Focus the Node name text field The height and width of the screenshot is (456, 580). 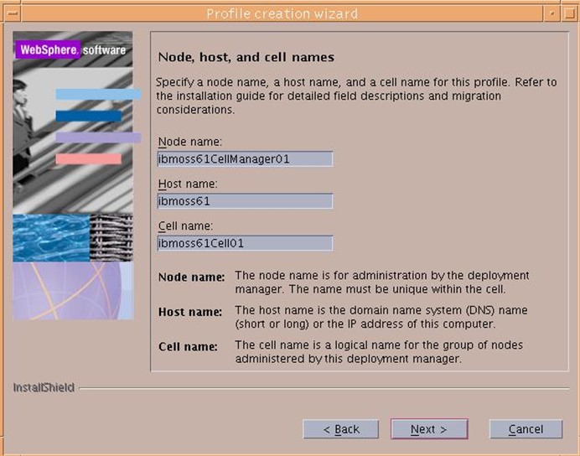click(245, 158)
